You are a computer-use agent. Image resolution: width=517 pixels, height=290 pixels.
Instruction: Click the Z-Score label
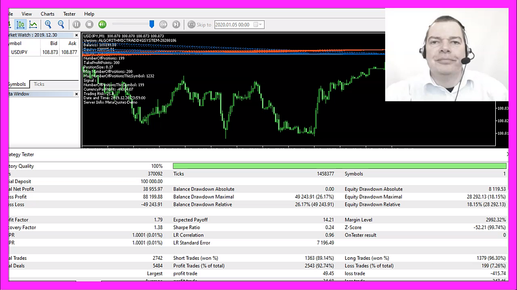[x=353, y=227]
